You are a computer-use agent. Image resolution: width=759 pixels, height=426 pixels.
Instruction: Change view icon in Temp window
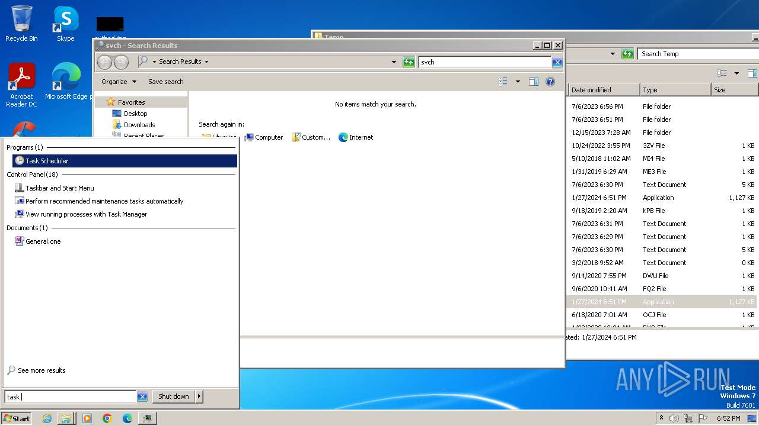[722, 73]
